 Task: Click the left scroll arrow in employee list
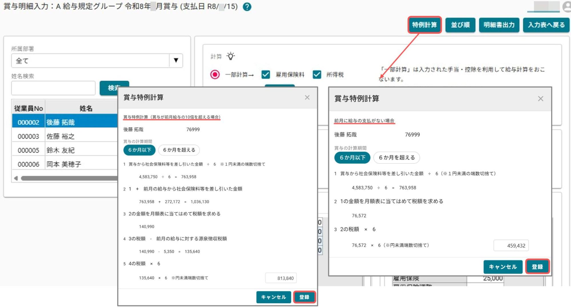pos(16,178)
